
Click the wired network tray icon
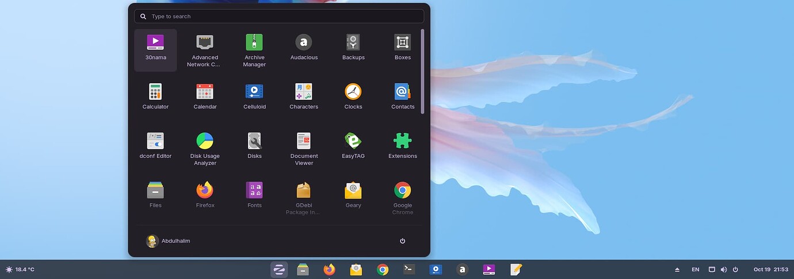point(712,269)
